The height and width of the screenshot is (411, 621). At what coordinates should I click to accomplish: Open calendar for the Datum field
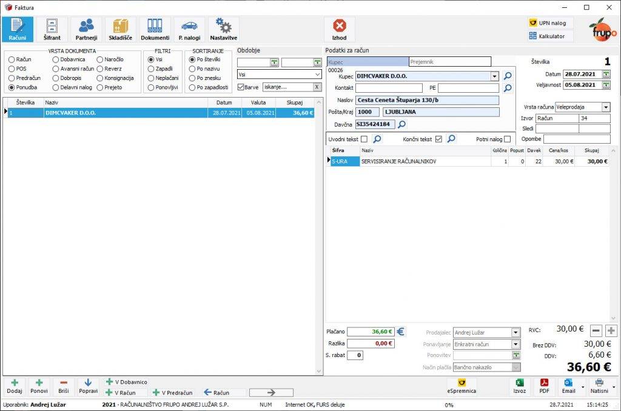click(606, 74)
